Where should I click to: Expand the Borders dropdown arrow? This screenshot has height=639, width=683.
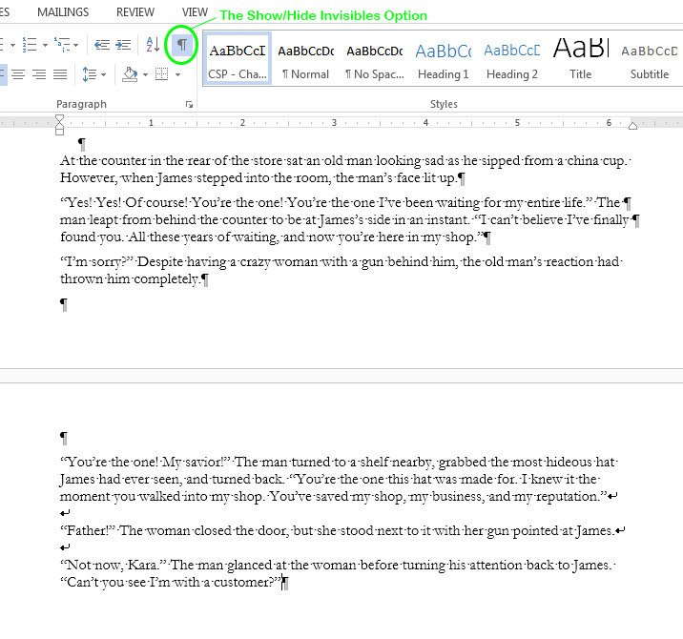coord(177,75)
